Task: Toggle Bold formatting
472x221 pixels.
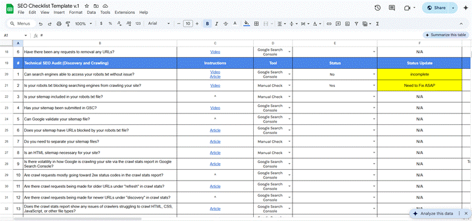Action: pyautogui.click(x=207, y=24)
